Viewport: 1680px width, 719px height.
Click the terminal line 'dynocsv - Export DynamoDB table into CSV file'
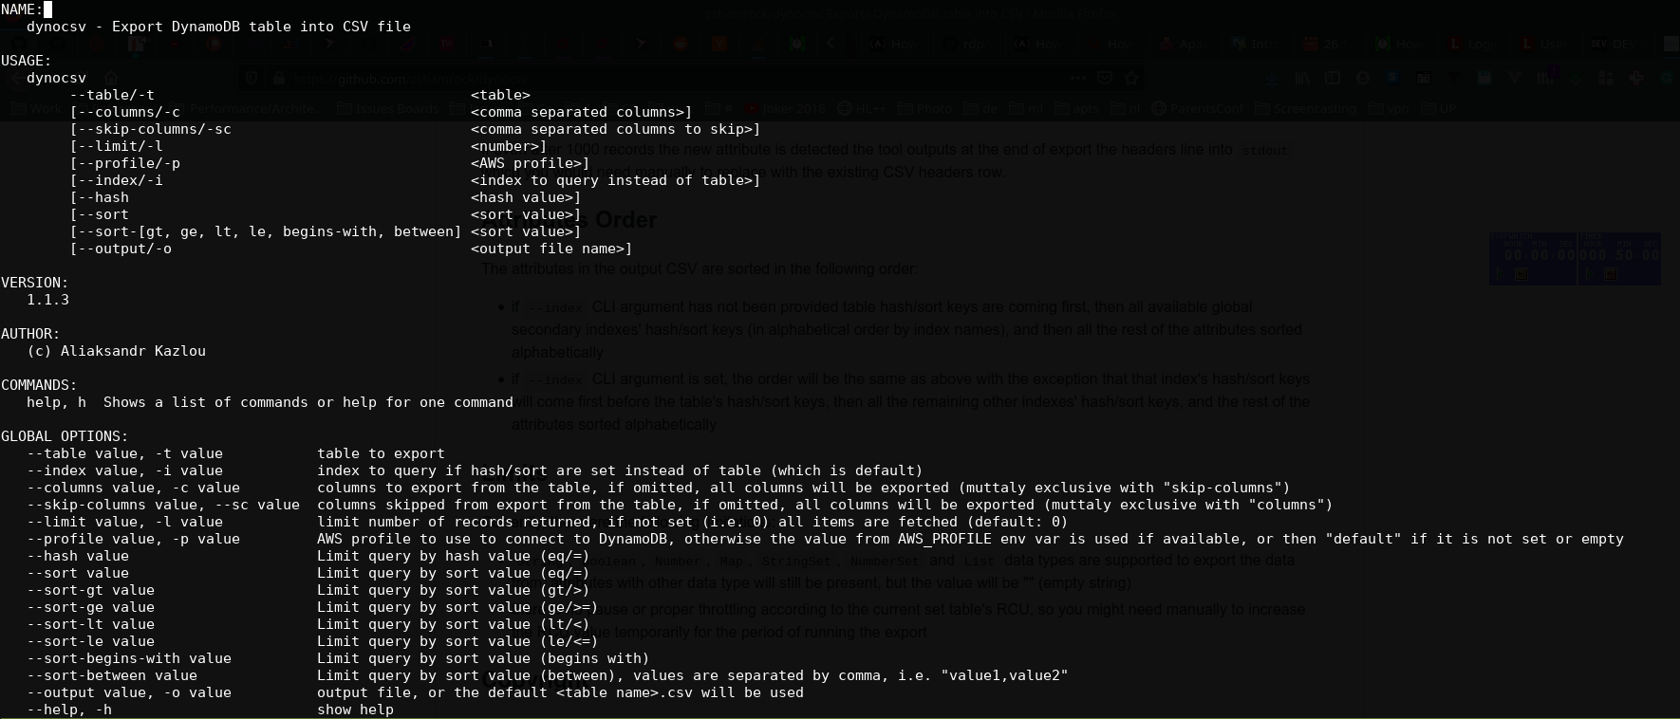(x=218, y=27)
